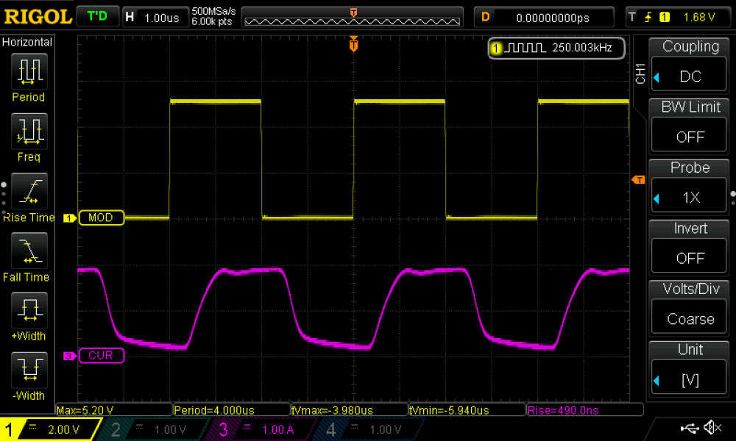This screenshot has height=441, width=736.
Task: Click the tVmax=-3.980us measurement
Action: [350, 410]
